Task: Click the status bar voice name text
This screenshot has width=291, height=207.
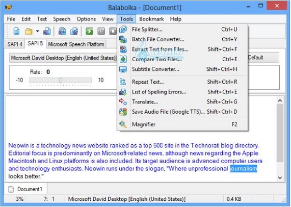Action: click(126, 199)
